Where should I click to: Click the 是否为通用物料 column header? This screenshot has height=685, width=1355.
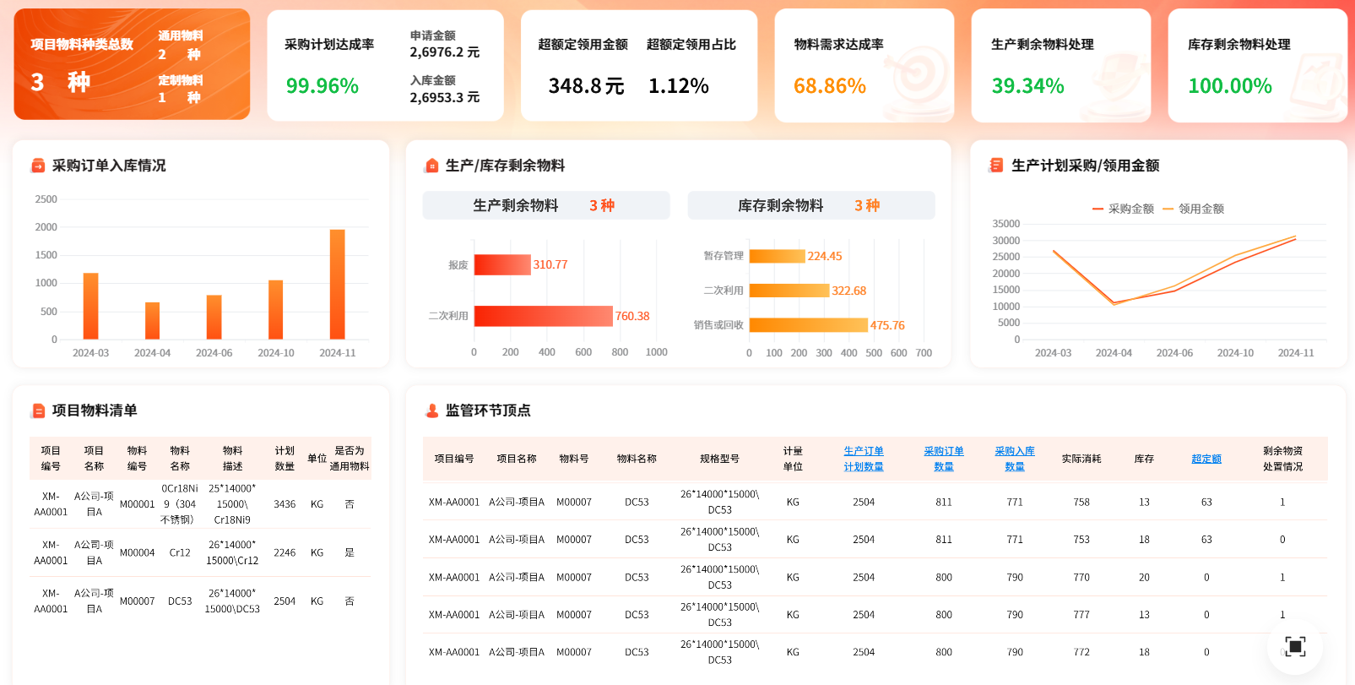(x=350, y=459)
